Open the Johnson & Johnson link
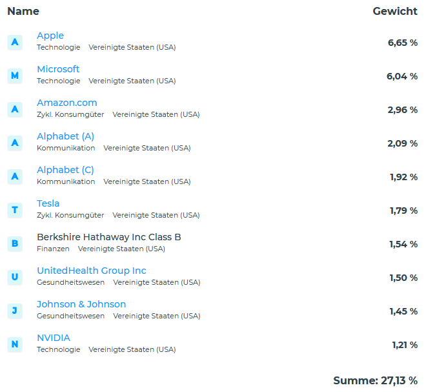This screenshot has width=426, height=392. [81, 304]
